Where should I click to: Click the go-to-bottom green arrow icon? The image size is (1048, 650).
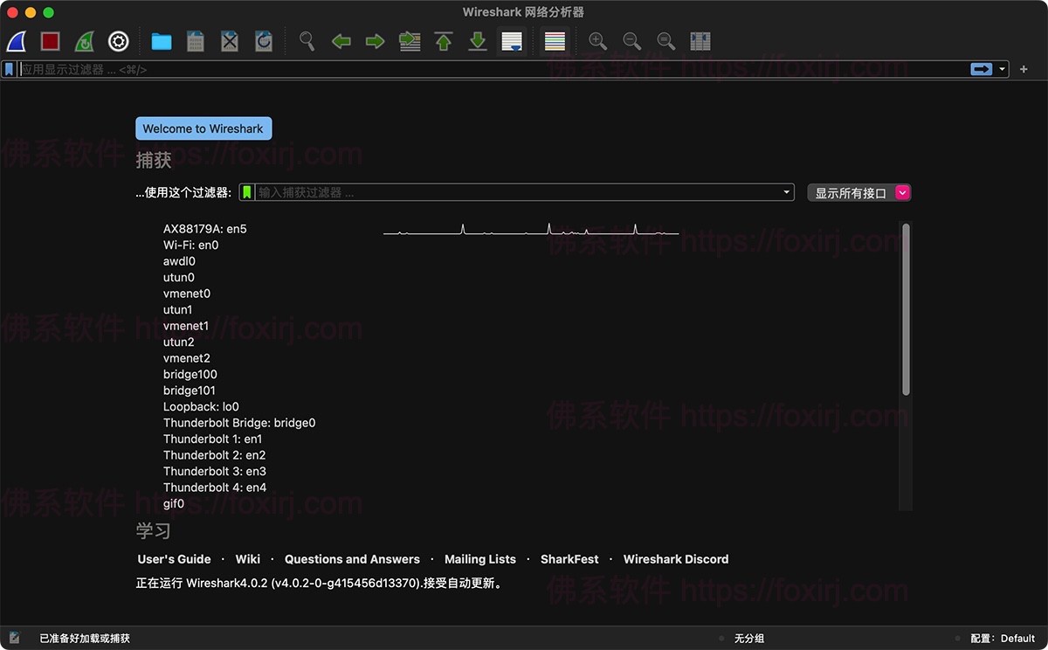click(477, 41)
